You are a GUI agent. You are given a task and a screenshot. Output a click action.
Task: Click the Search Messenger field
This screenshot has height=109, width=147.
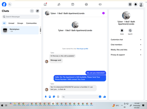[x=21, y=17]
